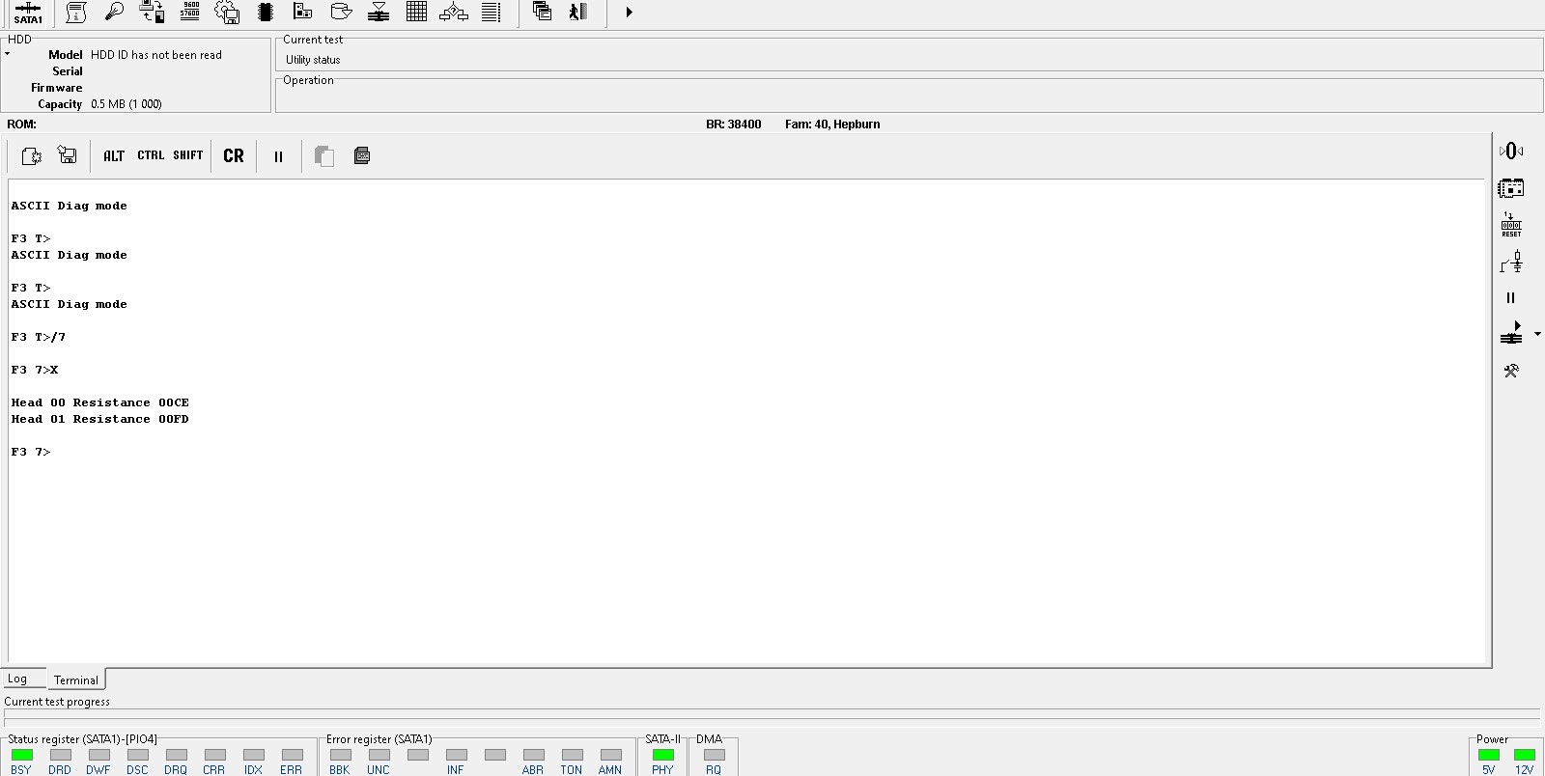Click the RESET counter icon on right sidebar
Screen dimensions: 1545x776
click(1511, 225)
